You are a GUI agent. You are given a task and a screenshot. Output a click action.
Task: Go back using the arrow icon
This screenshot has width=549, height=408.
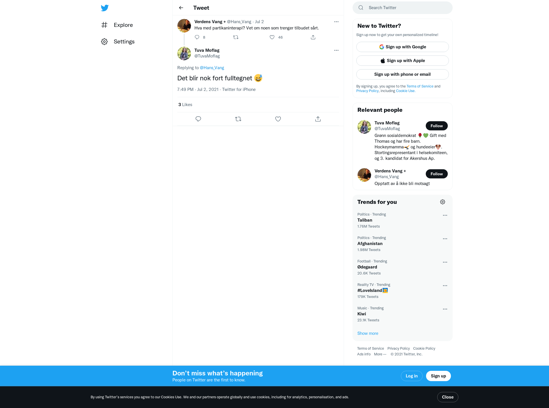[x=181, y=8]
